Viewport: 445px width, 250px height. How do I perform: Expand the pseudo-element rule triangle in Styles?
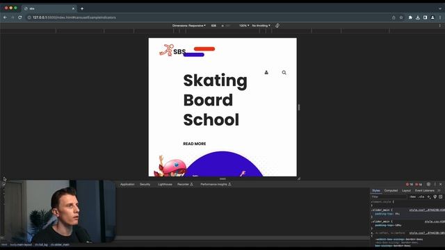372,233
